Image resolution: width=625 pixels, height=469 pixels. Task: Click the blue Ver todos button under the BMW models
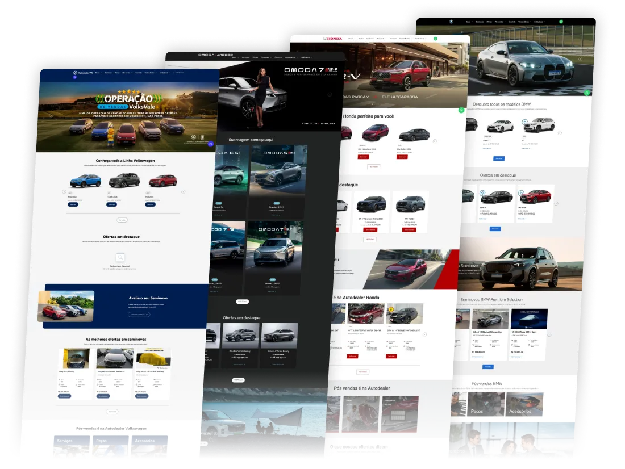[x=499, y=158]
